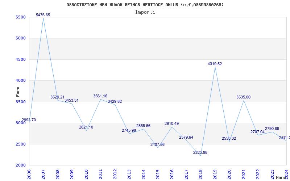The width and height of the screenshot is (290, 181).
Task: Select data value 2993.70
Action: [29, 120]
